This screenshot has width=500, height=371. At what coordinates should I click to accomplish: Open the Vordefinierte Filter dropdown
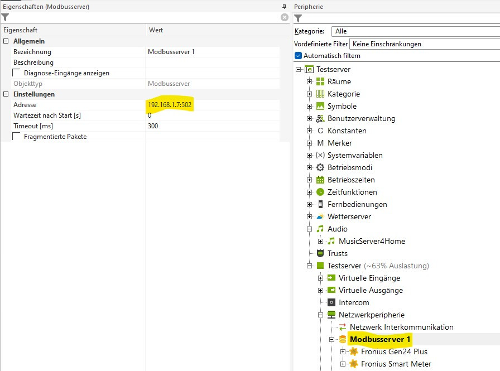coord(424,44)
